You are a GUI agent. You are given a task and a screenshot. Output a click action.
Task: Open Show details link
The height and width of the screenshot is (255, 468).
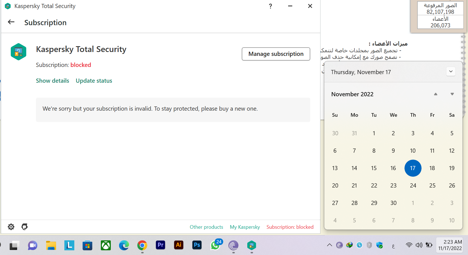coord(52,81)
